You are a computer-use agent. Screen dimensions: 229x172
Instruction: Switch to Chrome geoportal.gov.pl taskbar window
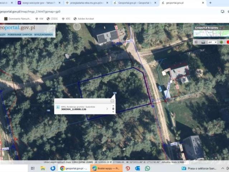(74, 168)
